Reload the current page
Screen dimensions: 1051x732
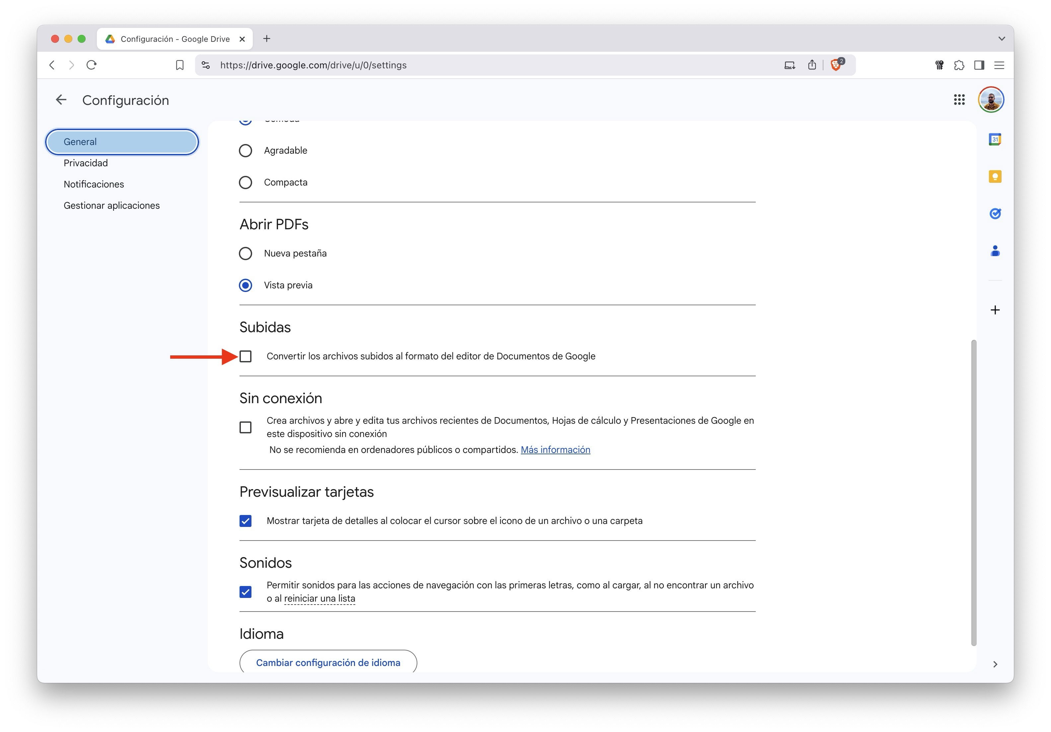pos(92,65)
